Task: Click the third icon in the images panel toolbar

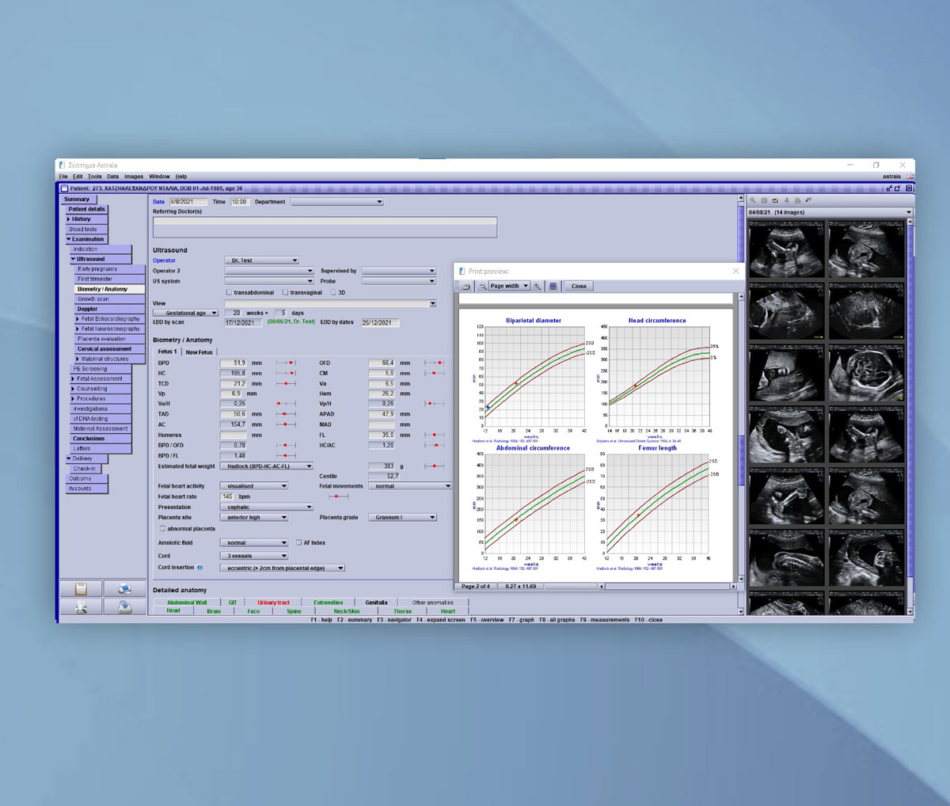Action: coord(775,200)
